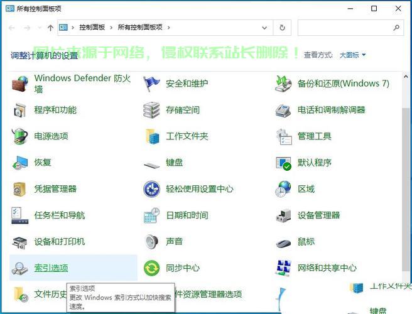Open 设备管理器 icon
The width and height of the screenshot is (412, 314).
(x=283, y=215)
